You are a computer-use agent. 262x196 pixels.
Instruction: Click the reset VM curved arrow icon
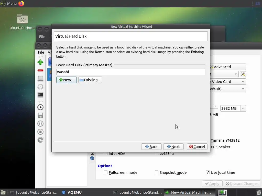pyautogui.click(x=40, y=140)
